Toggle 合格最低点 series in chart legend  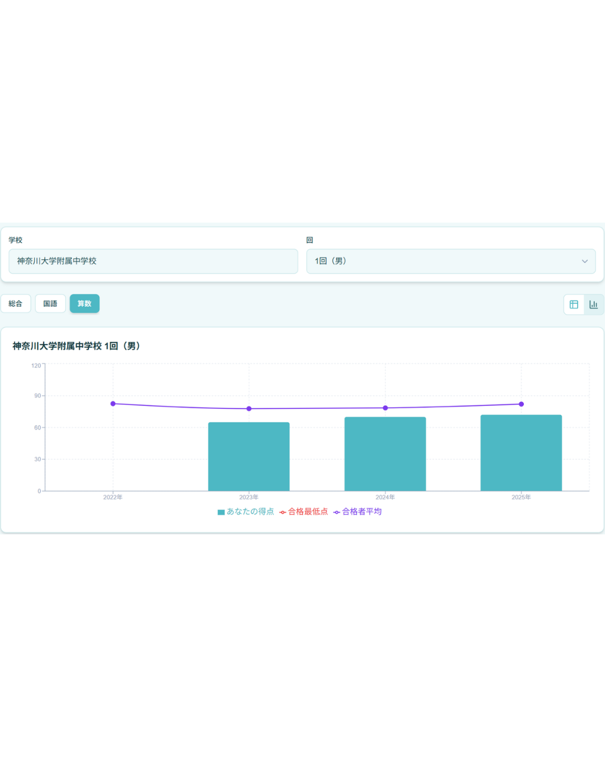point(304,511)
